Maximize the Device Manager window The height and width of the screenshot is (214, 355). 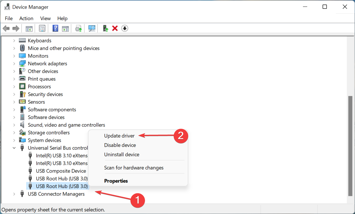point(325,7)
